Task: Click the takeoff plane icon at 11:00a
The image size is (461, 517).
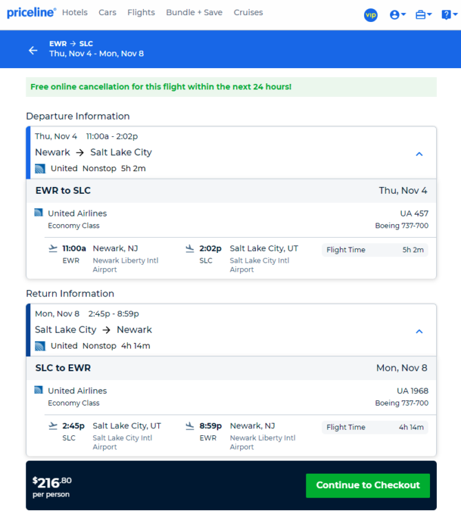Action: (x=53, y=249)
